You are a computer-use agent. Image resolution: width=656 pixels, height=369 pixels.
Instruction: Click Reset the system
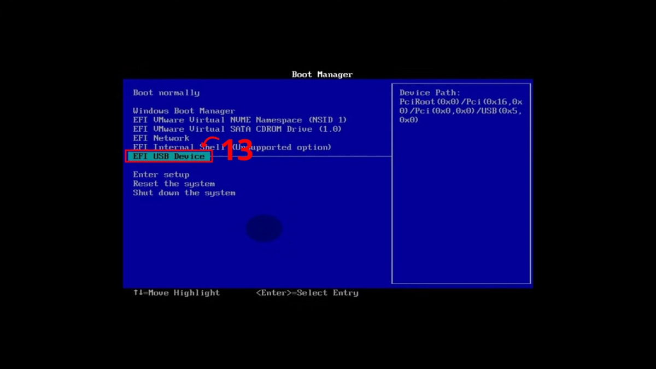(x=173, y=183)
